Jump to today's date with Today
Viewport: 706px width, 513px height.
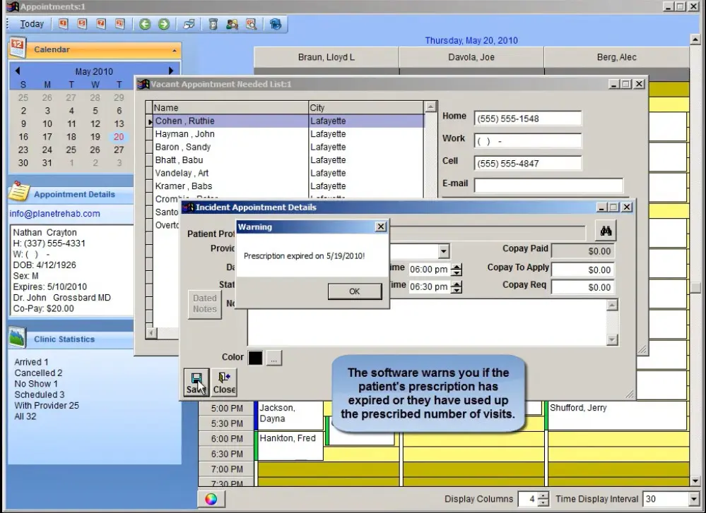31,23
